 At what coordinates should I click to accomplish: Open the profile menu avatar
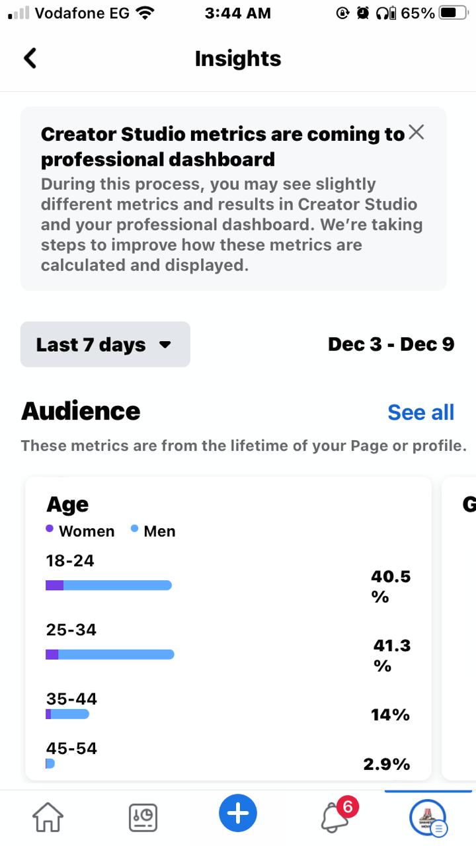coord(426,817)
